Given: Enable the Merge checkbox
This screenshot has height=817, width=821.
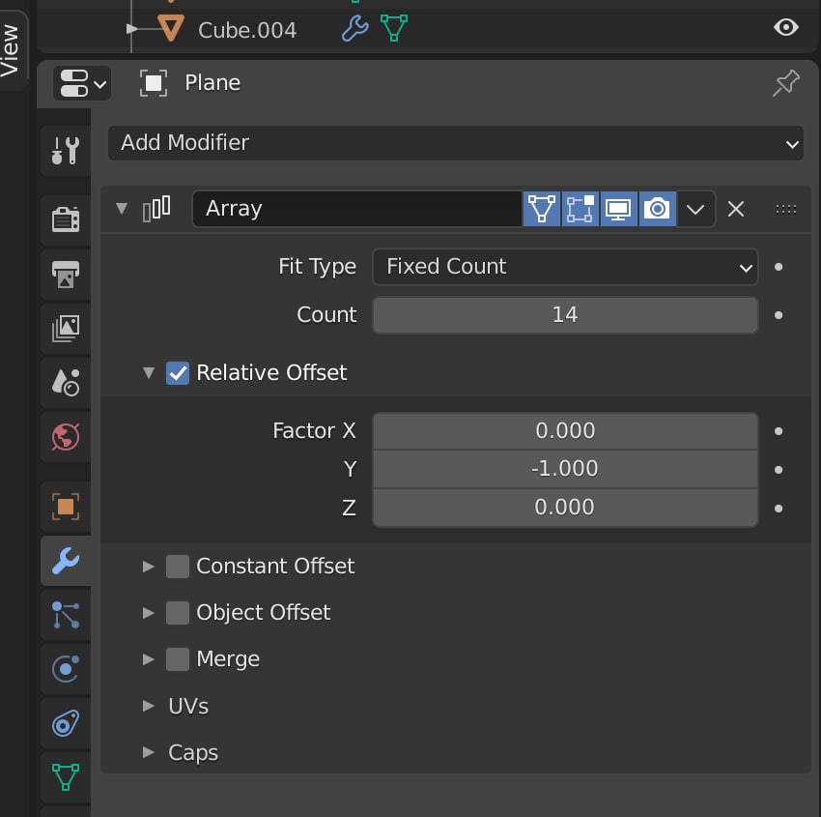Looking at the screenshot, I should 178,659.
